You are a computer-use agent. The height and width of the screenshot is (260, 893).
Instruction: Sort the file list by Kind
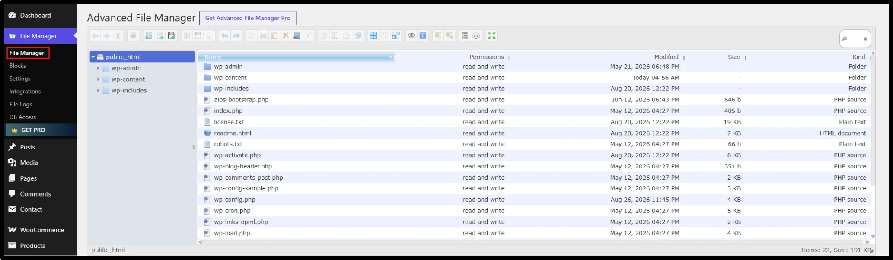(x=859, y=57)
